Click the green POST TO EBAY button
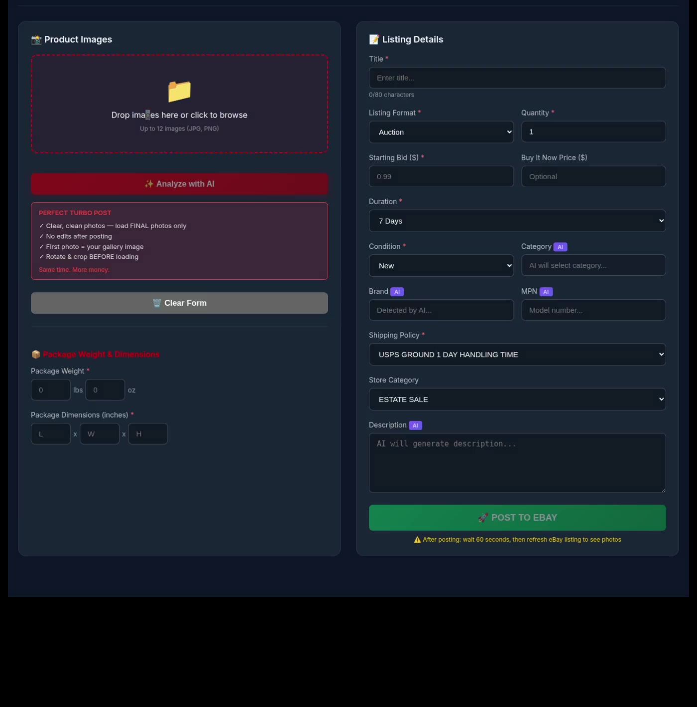This screenshot has height=707, width=697. (517, 518)
